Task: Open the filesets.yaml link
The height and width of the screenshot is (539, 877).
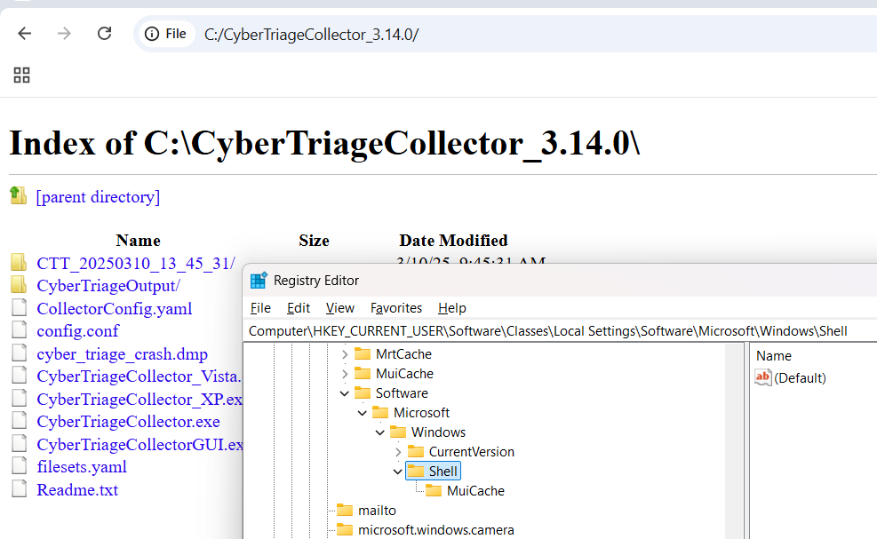Action: pos(82,467)
